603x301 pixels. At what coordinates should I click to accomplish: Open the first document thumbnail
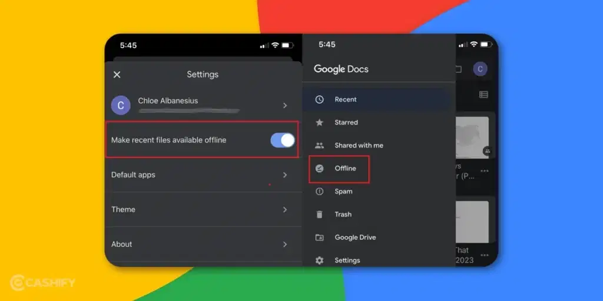(x=472, y=138)
